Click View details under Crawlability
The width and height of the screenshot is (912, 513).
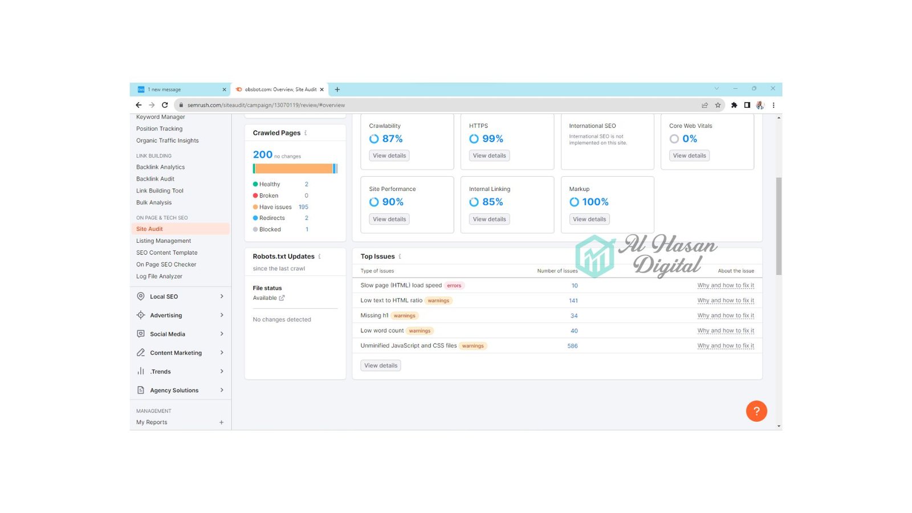[389, 156]
